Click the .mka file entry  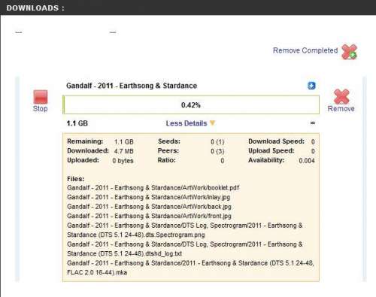click(x=190, y=268)
